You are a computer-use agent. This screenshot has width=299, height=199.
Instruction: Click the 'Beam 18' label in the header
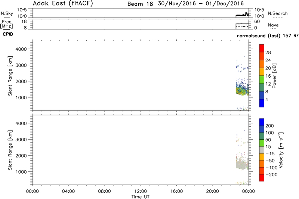click(x=140, y=4)
